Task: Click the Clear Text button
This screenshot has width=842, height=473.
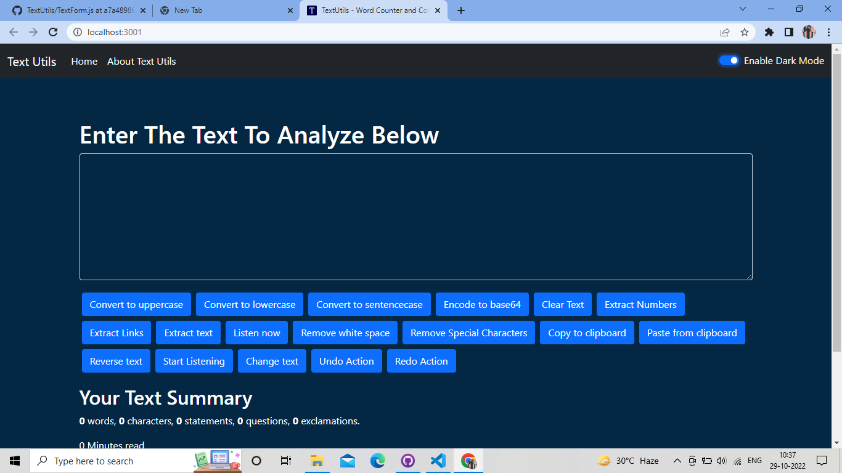Action: pos(563,304)
